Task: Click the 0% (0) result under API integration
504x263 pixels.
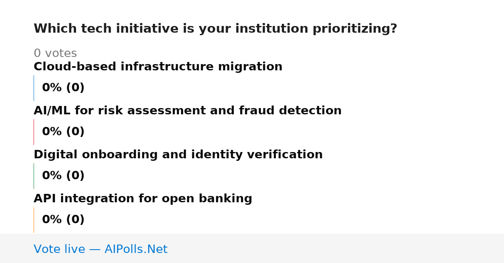Action: click(63, 220)
